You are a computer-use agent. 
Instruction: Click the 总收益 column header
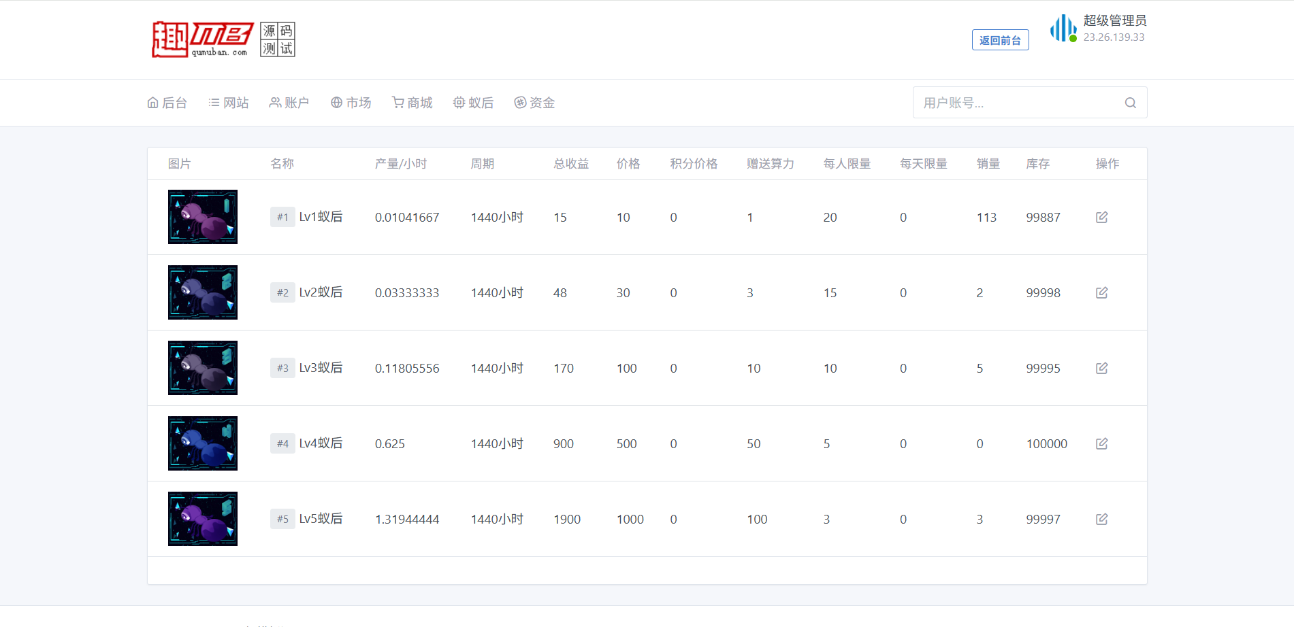tap(571, 164)
